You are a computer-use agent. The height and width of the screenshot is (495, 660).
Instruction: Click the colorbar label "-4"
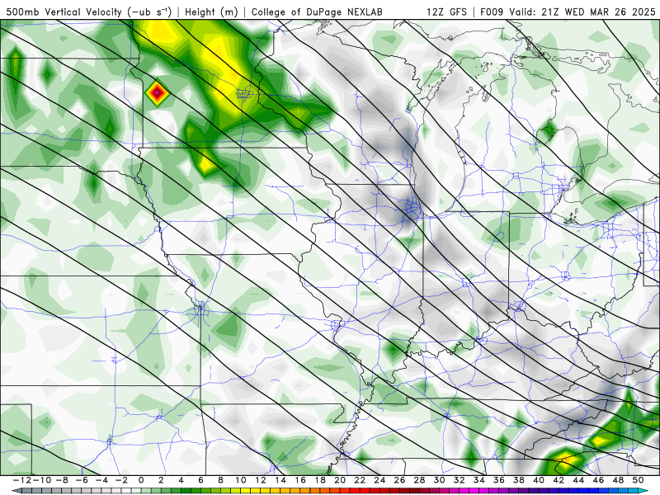click(101, 480)
